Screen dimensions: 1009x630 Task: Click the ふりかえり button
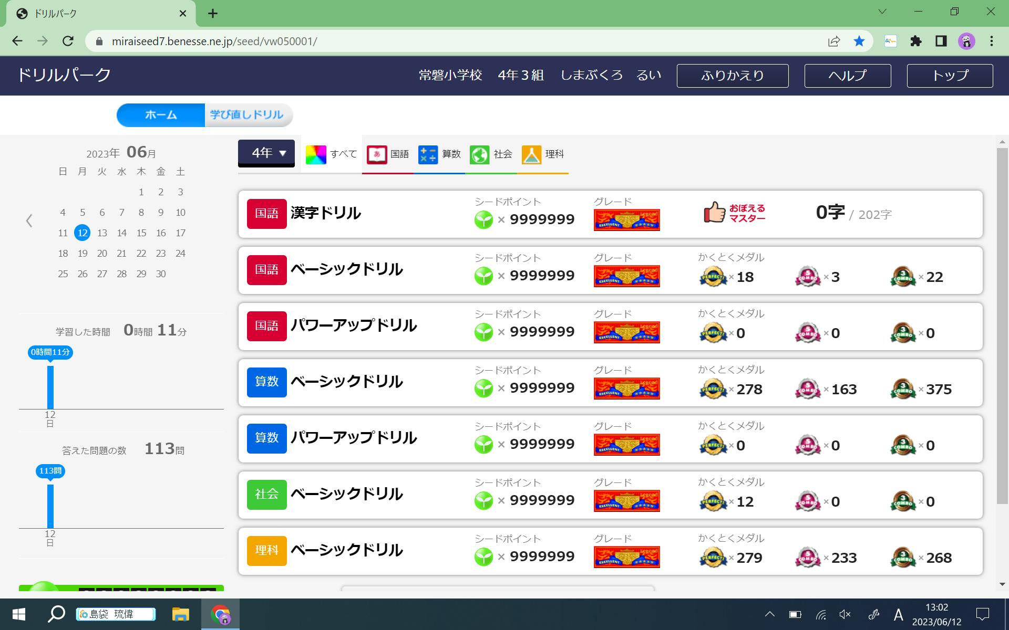tap(732, 76)
